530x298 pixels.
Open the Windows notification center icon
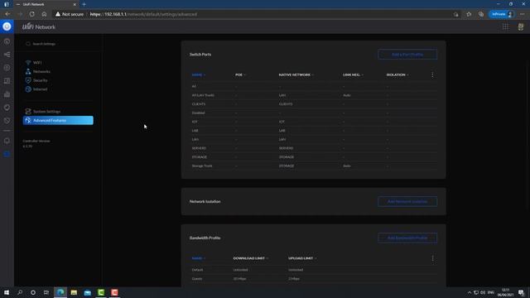coord(521,292)
